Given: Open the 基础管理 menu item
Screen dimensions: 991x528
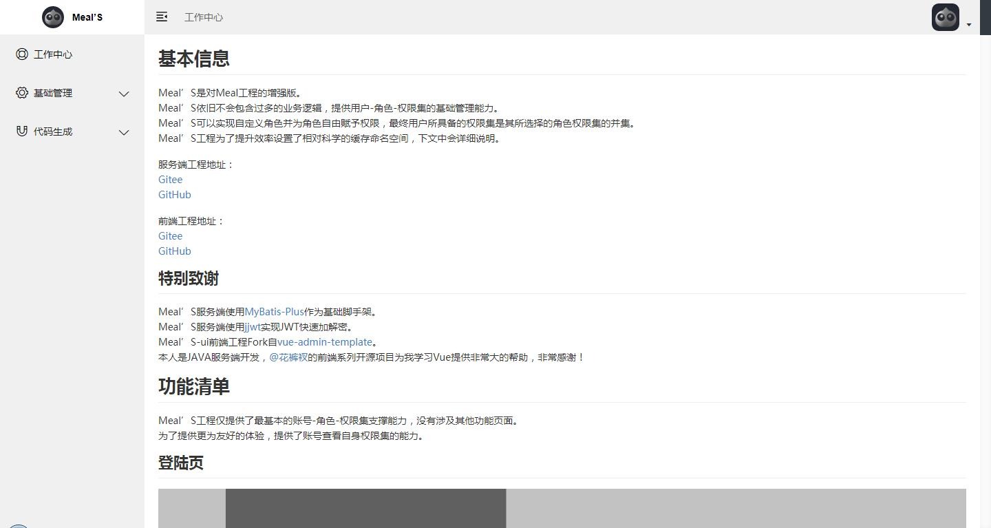Looking at the screenshot, I should click(x=53, y=93).
